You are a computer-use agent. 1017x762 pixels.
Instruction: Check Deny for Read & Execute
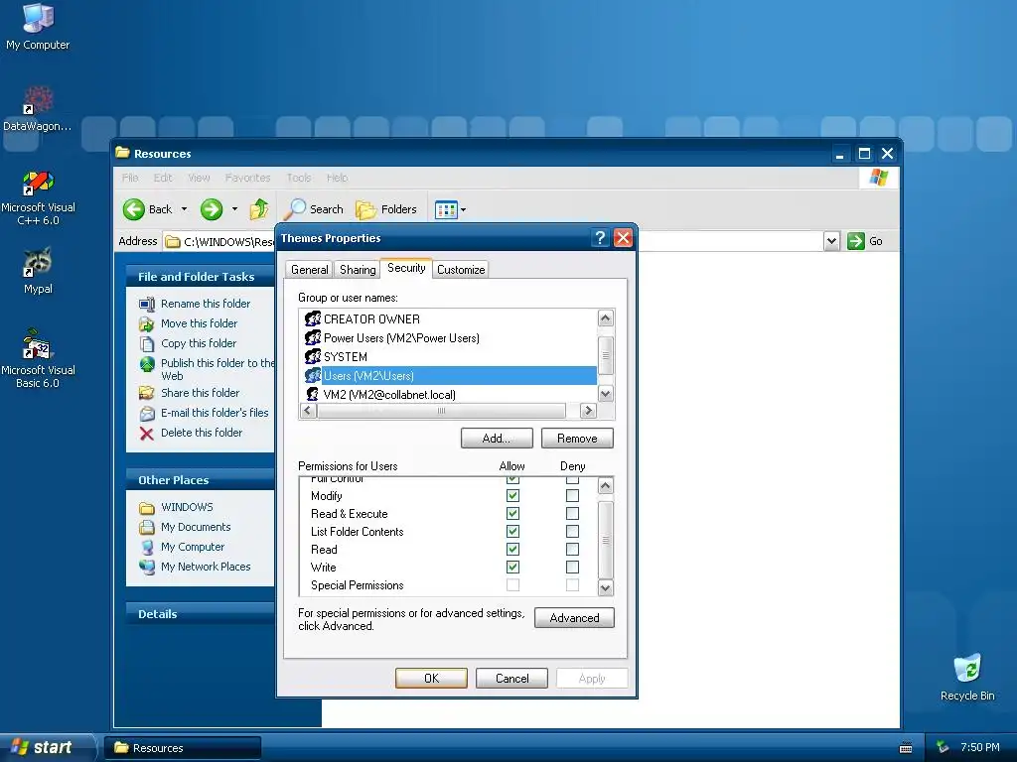[572, 514]
